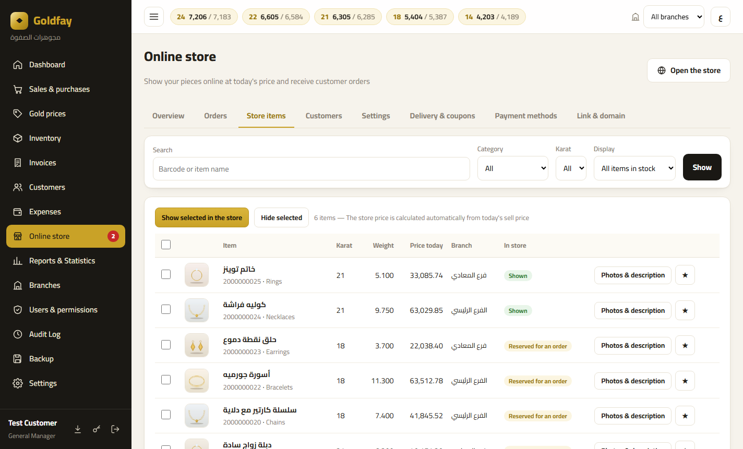Open the All branches selector
Screen dimensions: 743x449
coord(674,17)
